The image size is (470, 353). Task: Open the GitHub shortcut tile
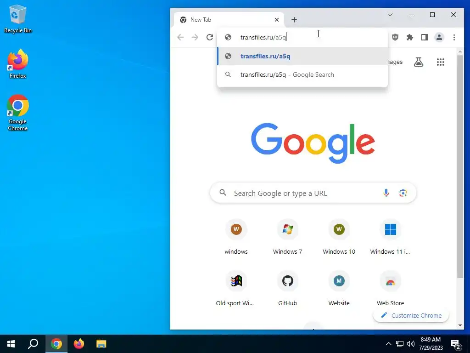pyautogui.click(x=287, y=289)
